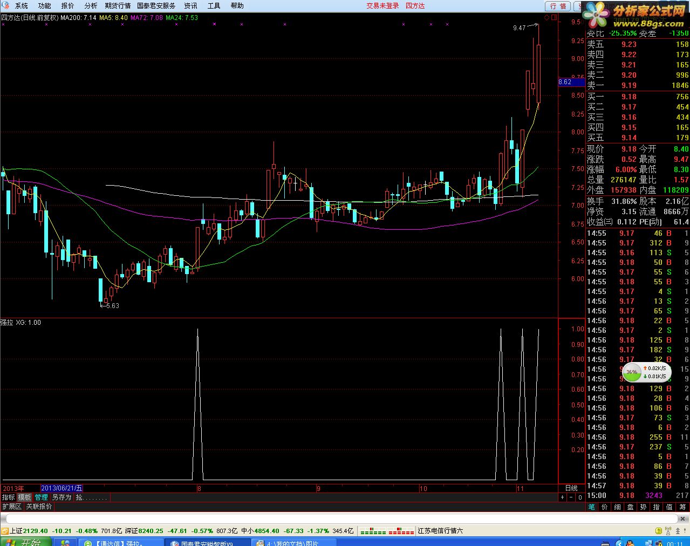Select the 势 trend tab in quote panel
Image resolution: width=690 pixels, height=546 pixels.
tap(643, 507)
